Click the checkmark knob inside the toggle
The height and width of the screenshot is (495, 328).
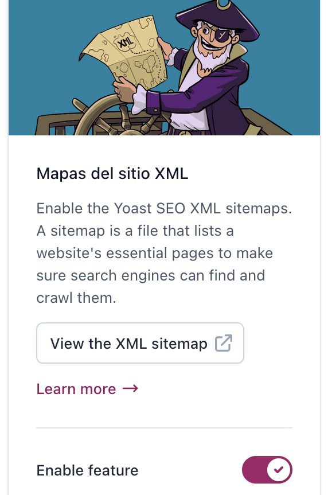(279, 470)
